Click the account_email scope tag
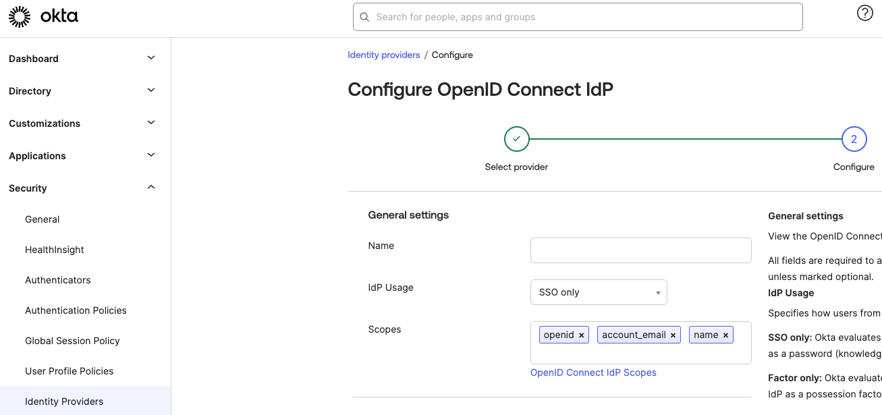 pos(639,335)
